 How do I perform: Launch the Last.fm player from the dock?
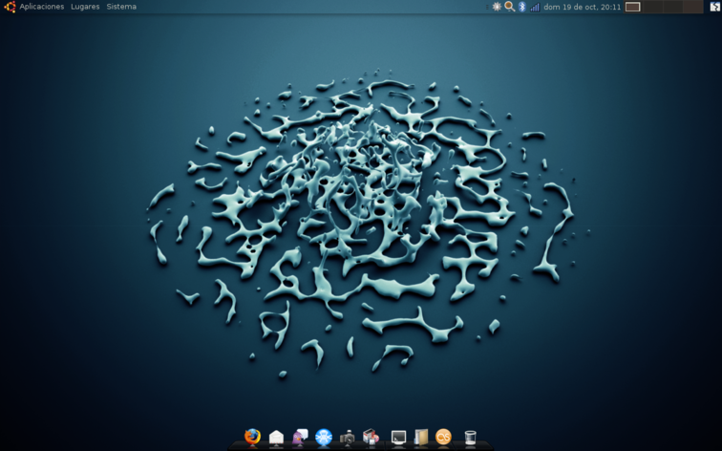tap(443, 437)
